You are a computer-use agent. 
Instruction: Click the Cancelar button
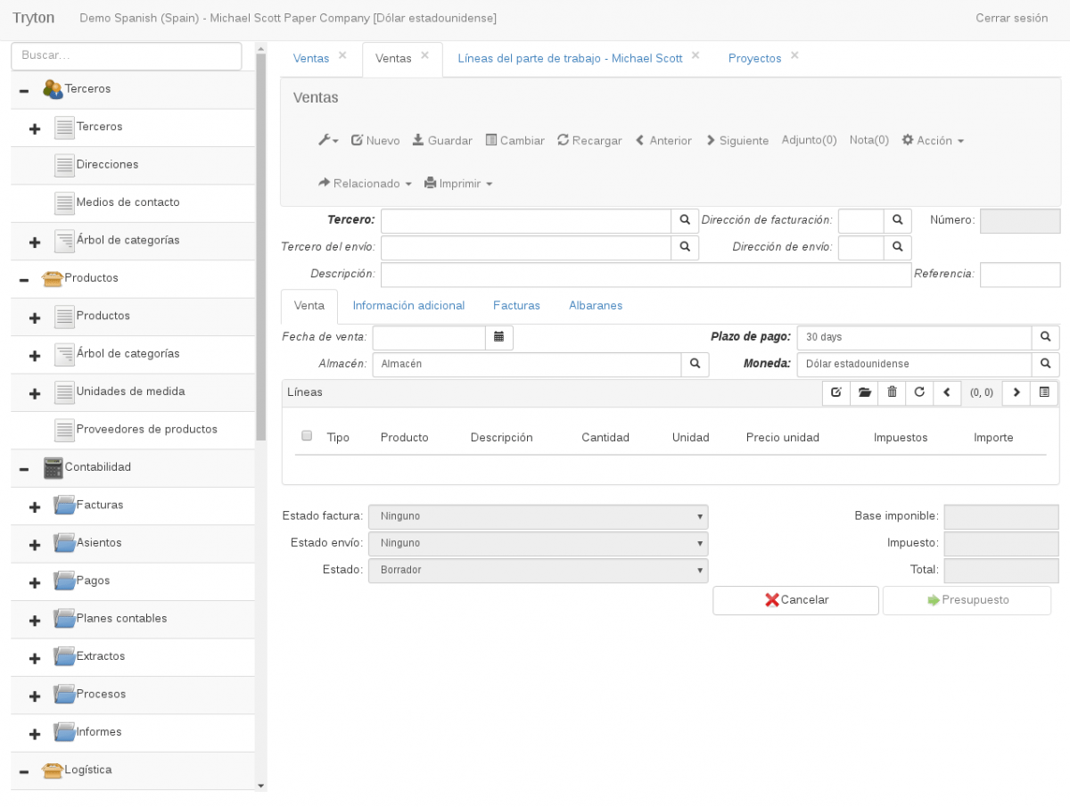pyautogui.click(x=794, y=600)
